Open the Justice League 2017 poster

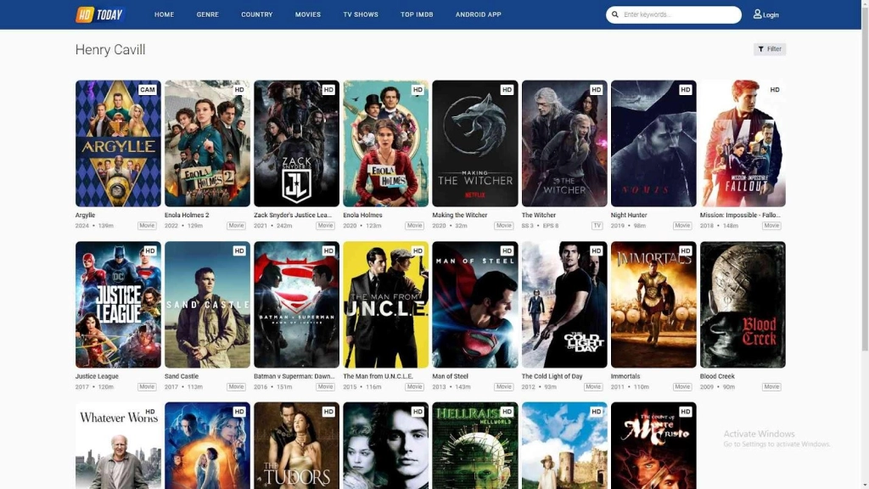coord(118,305)
